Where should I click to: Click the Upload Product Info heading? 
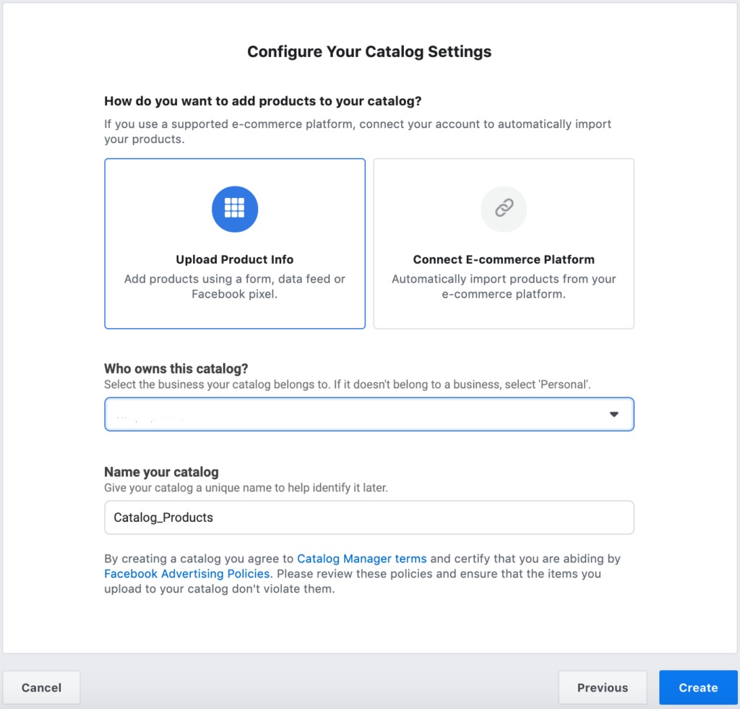(x=234, y=259)
